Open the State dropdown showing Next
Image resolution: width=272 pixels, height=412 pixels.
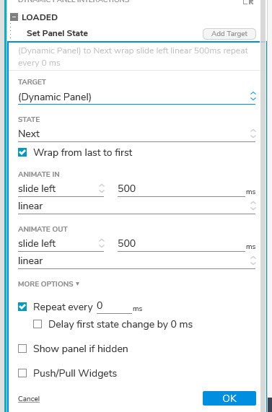pyautogui.click(x=136, y=133)
